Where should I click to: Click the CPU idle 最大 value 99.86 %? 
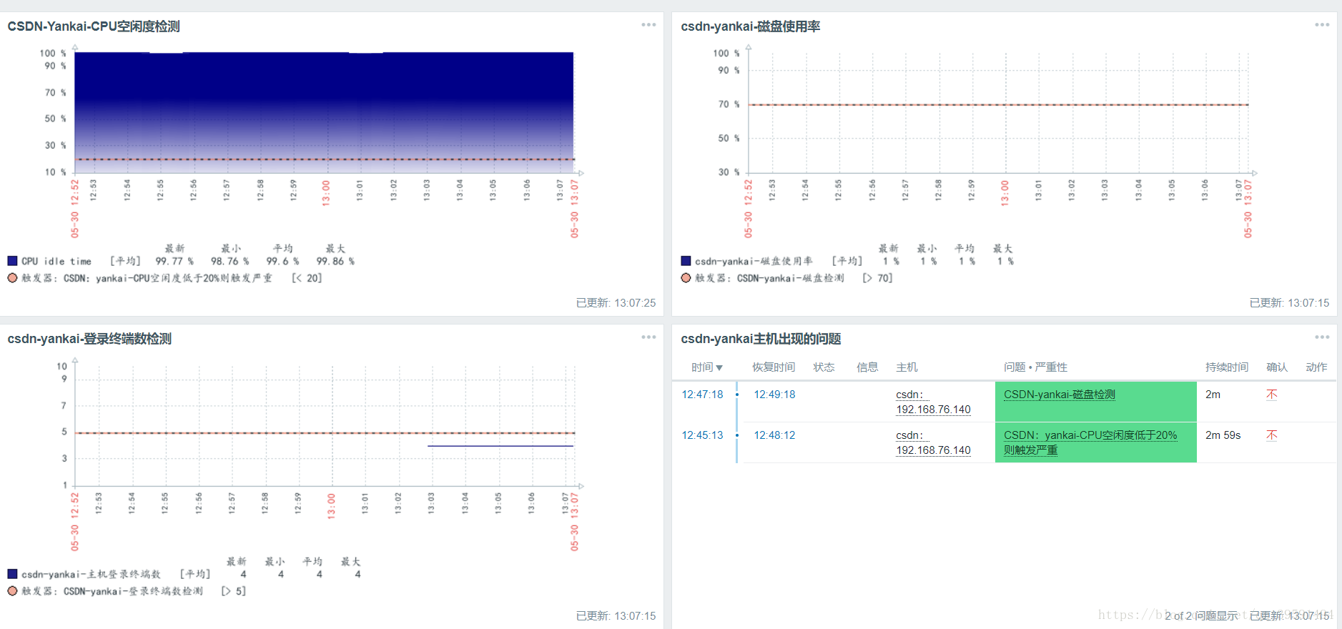[x=335, y=262]
